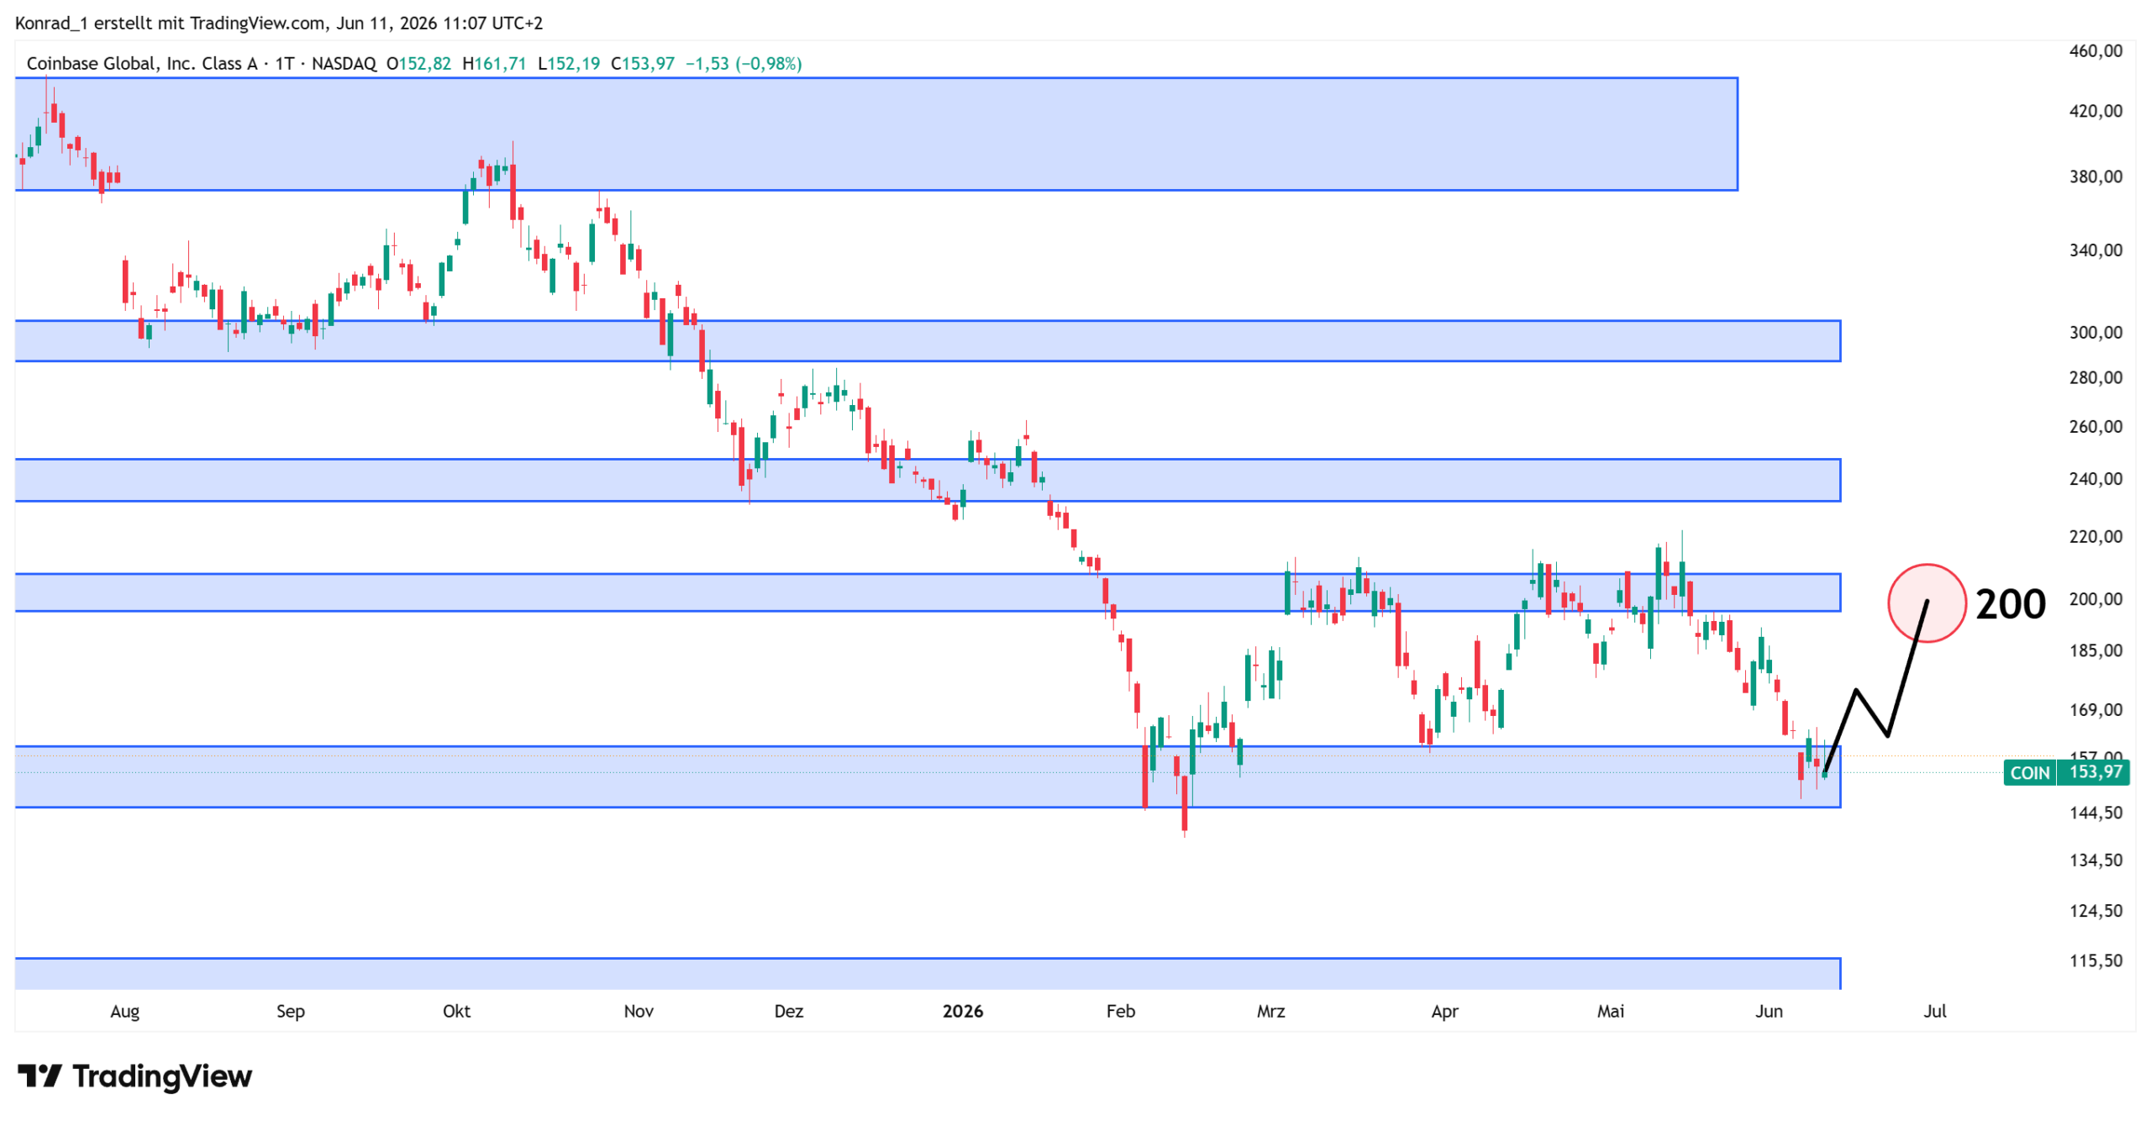Click the close value C153,97
This screenshot has height=1121, width=2151.
click(x=643, y=64)
